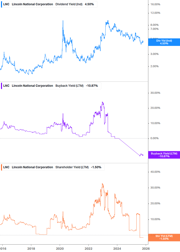
Task: Select the purple Buyback Yield -10.87% tag
Action: click(164, 155)
